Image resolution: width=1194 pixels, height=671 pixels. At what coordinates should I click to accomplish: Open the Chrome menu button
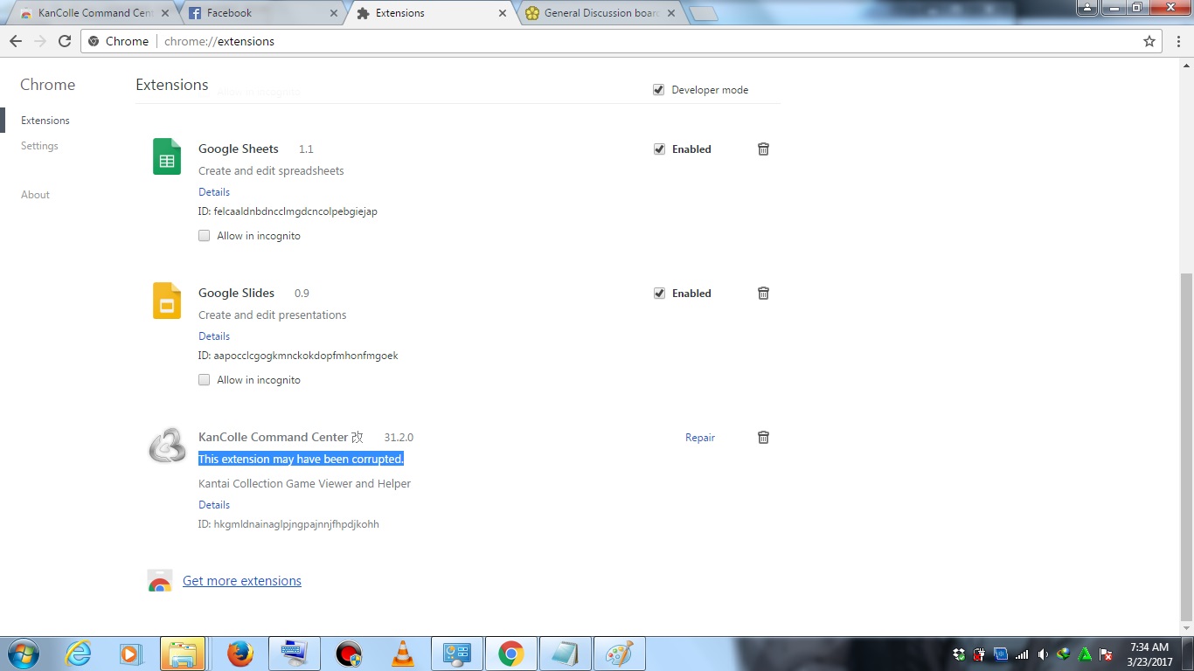pyautogui.click(x=1177, y=41)
